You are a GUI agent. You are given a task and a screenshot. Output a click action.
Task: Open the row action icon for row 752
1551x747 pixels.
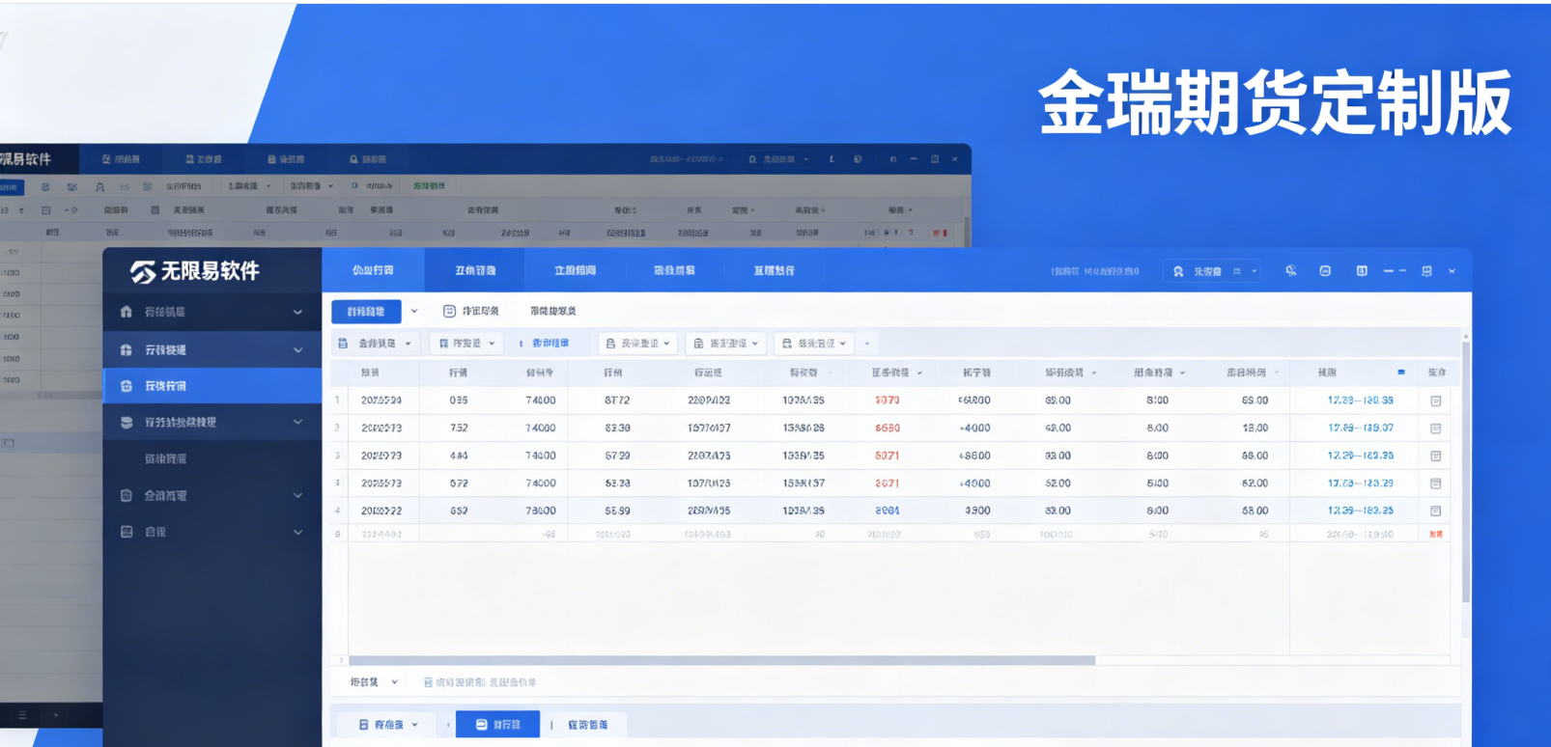(1436, 428)
